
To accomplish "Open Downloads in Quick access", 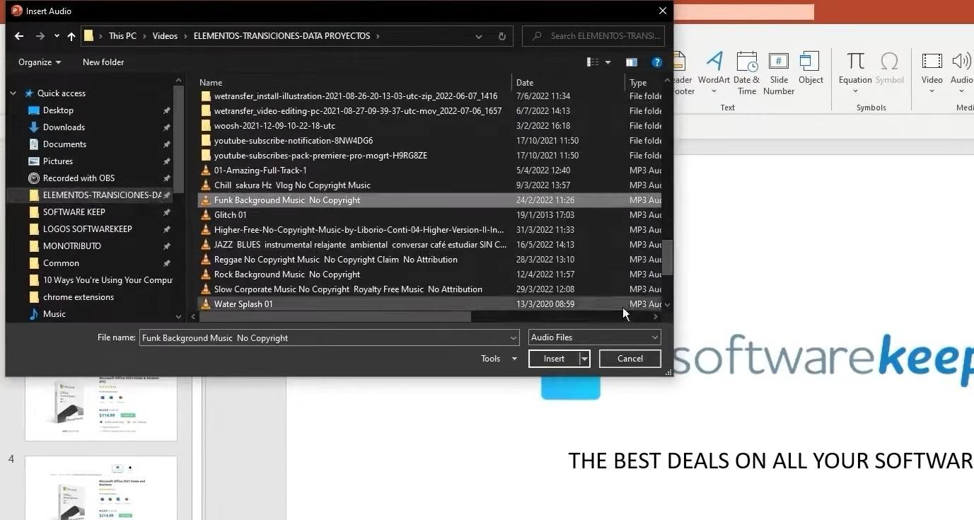I will 64,127.
